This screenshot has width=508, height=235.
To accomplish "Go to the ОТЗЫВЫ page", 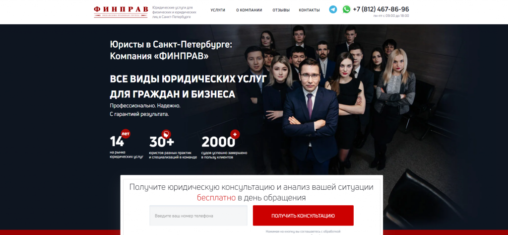I will click(281, 10).
